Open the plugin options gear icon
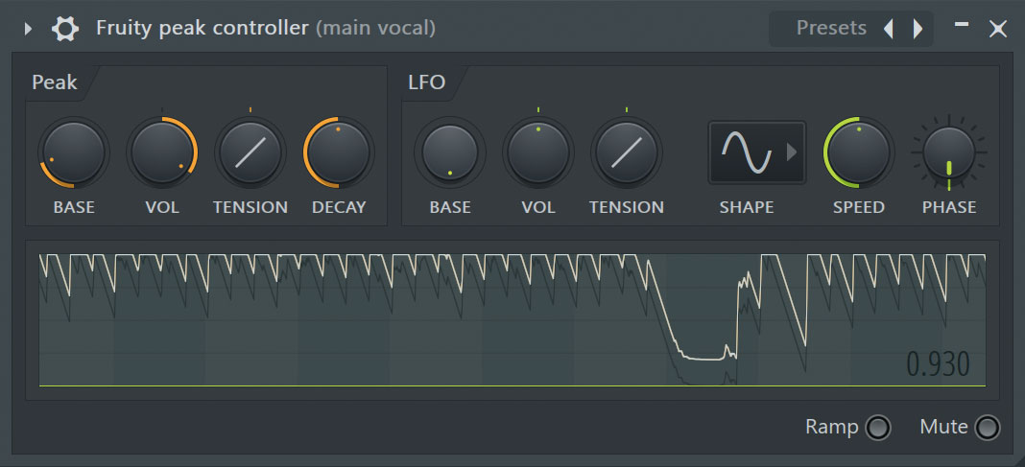This screenshot has height=467, width=1025. point(65,30)
